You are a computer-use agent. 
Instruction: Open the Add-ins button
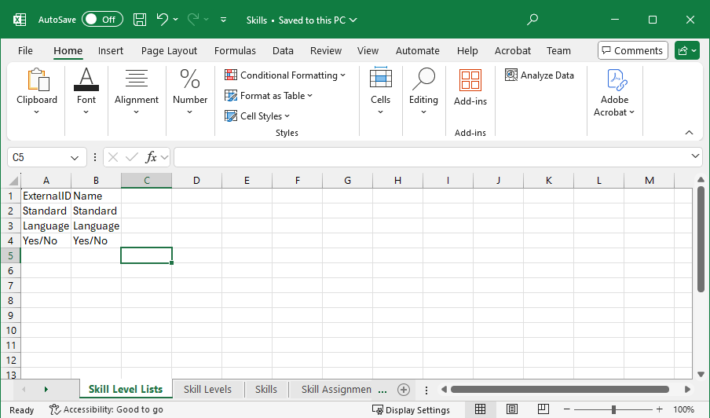[x=470, y=87]
